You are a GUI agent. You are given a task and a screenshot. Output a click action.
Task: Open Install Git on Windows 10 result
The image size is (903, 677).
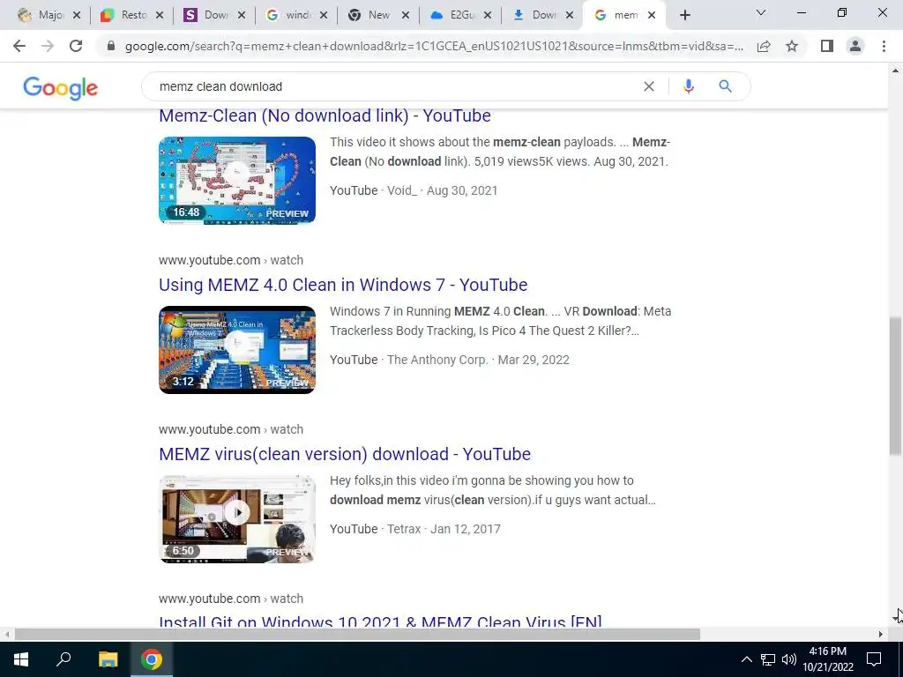click(x=380, y=621)
